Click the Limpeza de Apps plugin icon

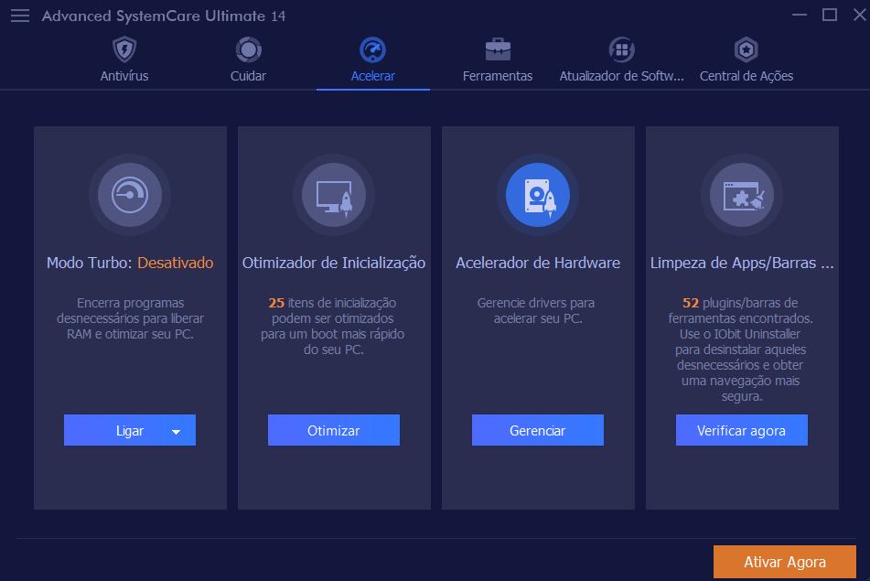(x=742, y=194)
